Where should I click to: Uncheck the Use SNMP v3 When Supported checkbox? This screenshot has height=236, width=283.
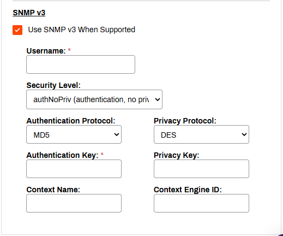point(17,30)
